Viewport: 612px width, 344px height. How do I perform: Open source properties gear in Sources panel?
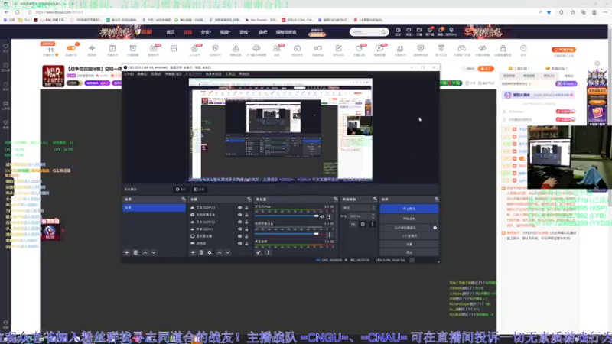point(210,252)
